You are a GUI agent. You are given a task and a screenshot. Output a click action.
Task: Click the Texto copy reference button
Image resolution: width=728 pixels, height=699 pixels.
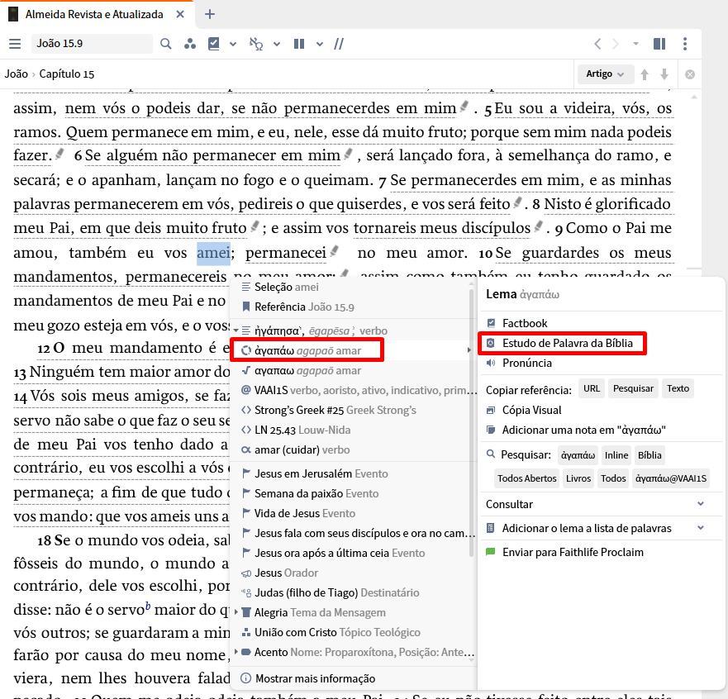pyautogui.click(x=678, y=388)
